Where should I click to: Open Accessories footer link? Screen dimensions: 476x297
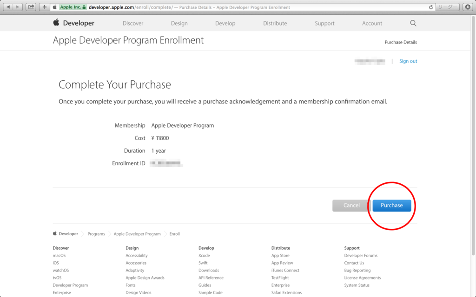click(136, 263)
